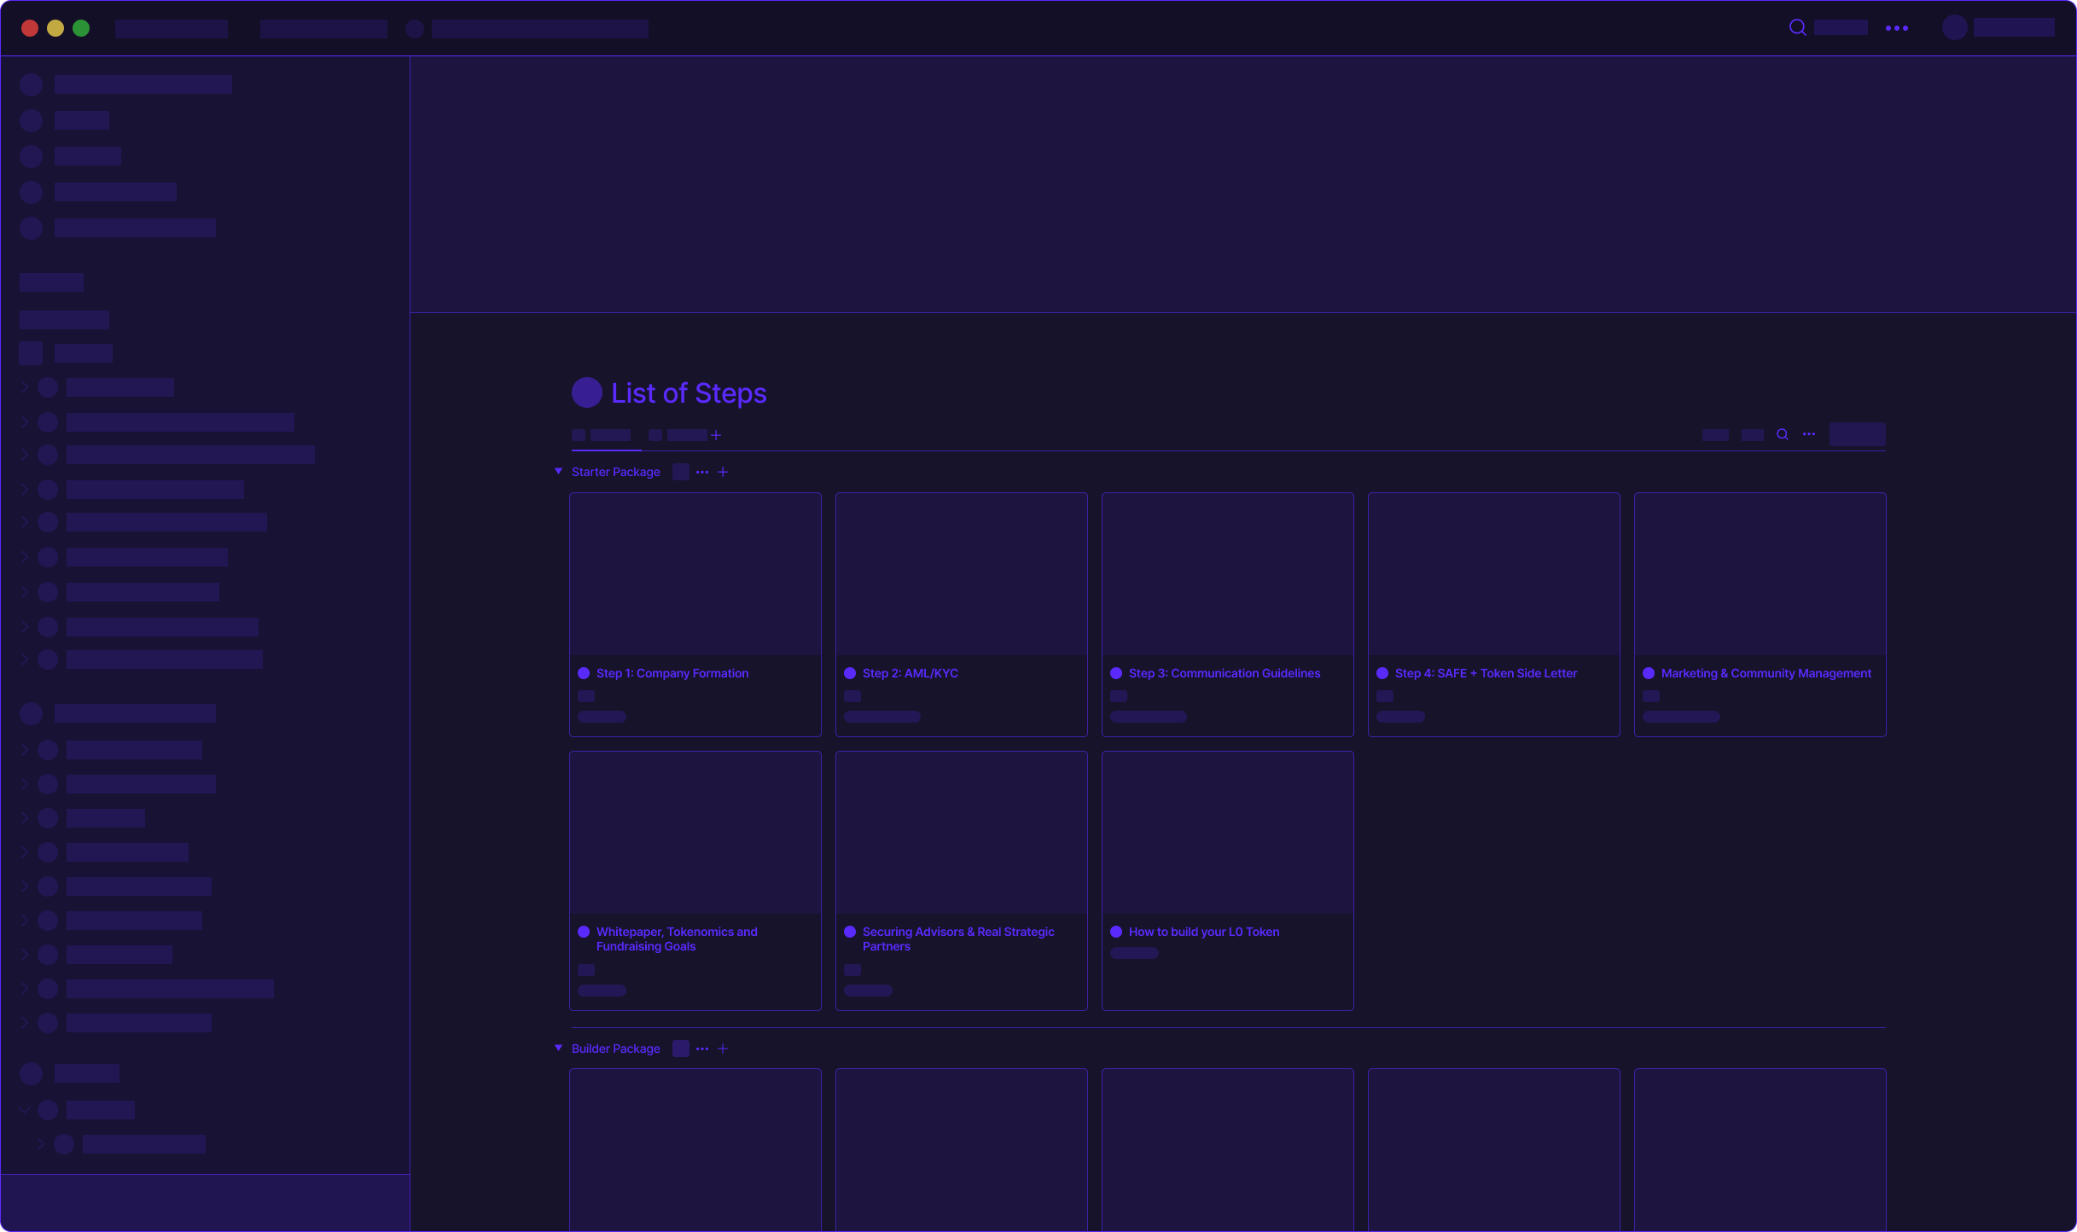Add a card to Builder Package with the plus
The height and width of the screenshot is (1232, 2077).
pyautogui.click(x=723, y=1048)
